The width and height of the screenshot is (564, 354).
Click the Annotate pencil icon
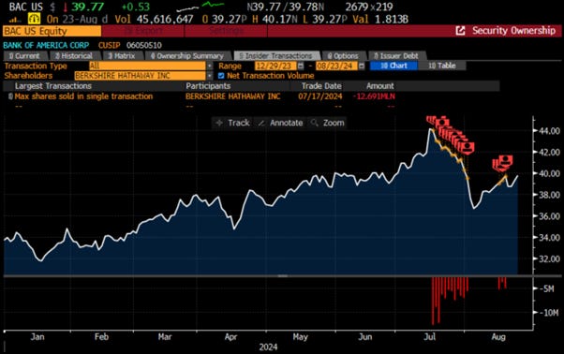(x=261, y=123)
